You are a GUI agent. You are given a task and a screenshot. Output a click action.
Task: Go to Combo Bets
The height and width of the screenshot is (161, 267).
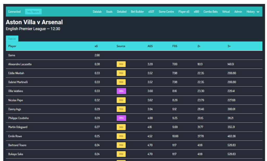pos(211,11)
